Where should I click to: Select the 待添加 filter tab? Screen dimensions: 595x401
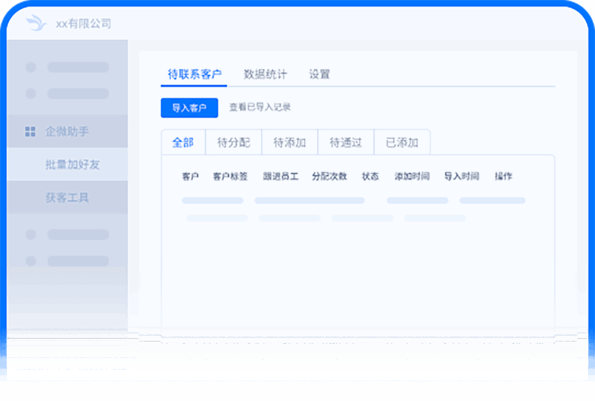[290, 143]
